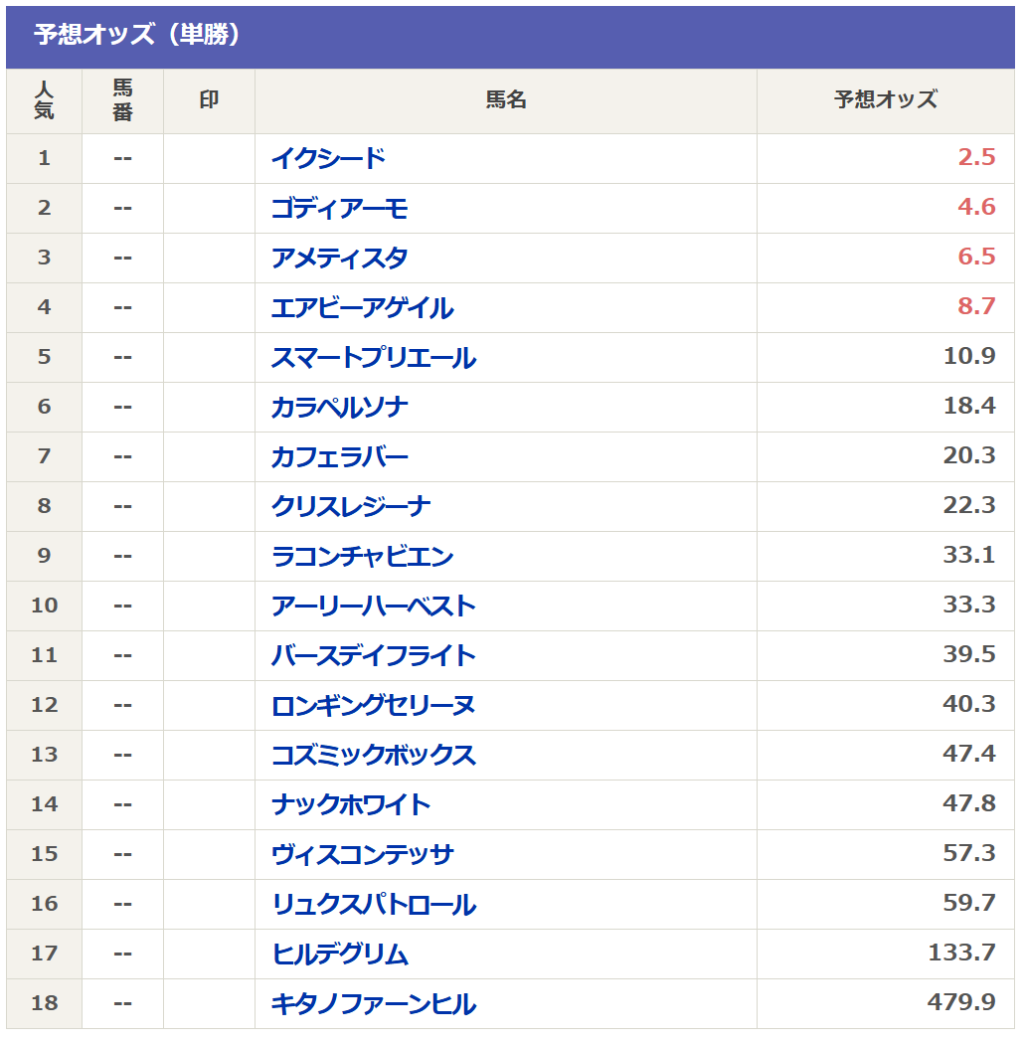
Task: Select horse リュクスパトロール
Action: tap(373, 904)
